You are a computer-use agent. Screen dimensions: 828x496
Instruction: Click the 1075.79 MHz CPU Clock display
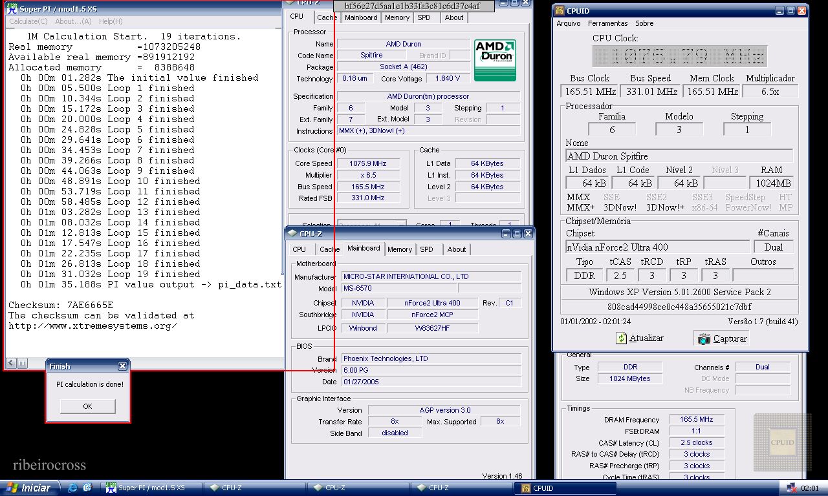pos(680,56)
